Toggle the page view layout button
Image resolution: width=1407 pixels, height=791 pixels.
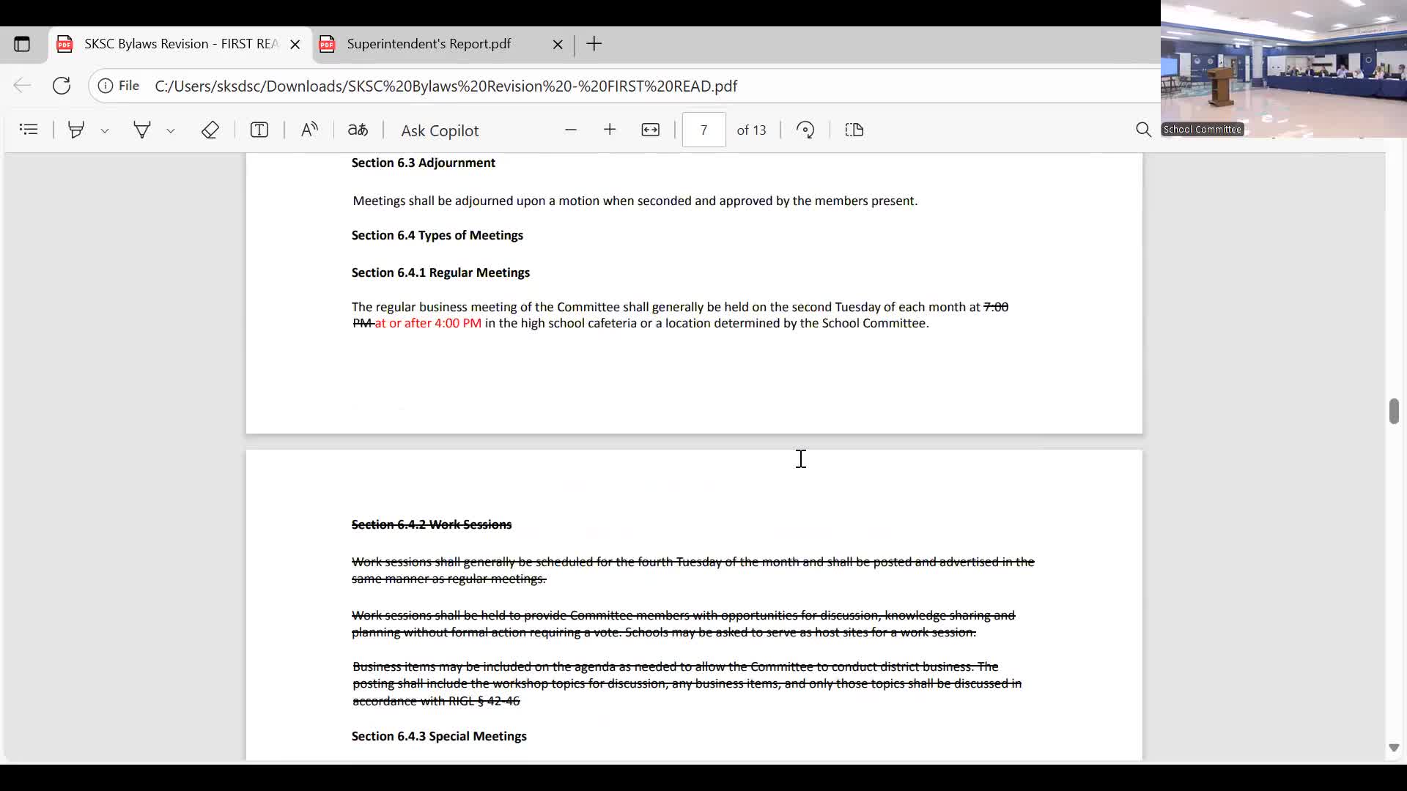pos(854,130)
